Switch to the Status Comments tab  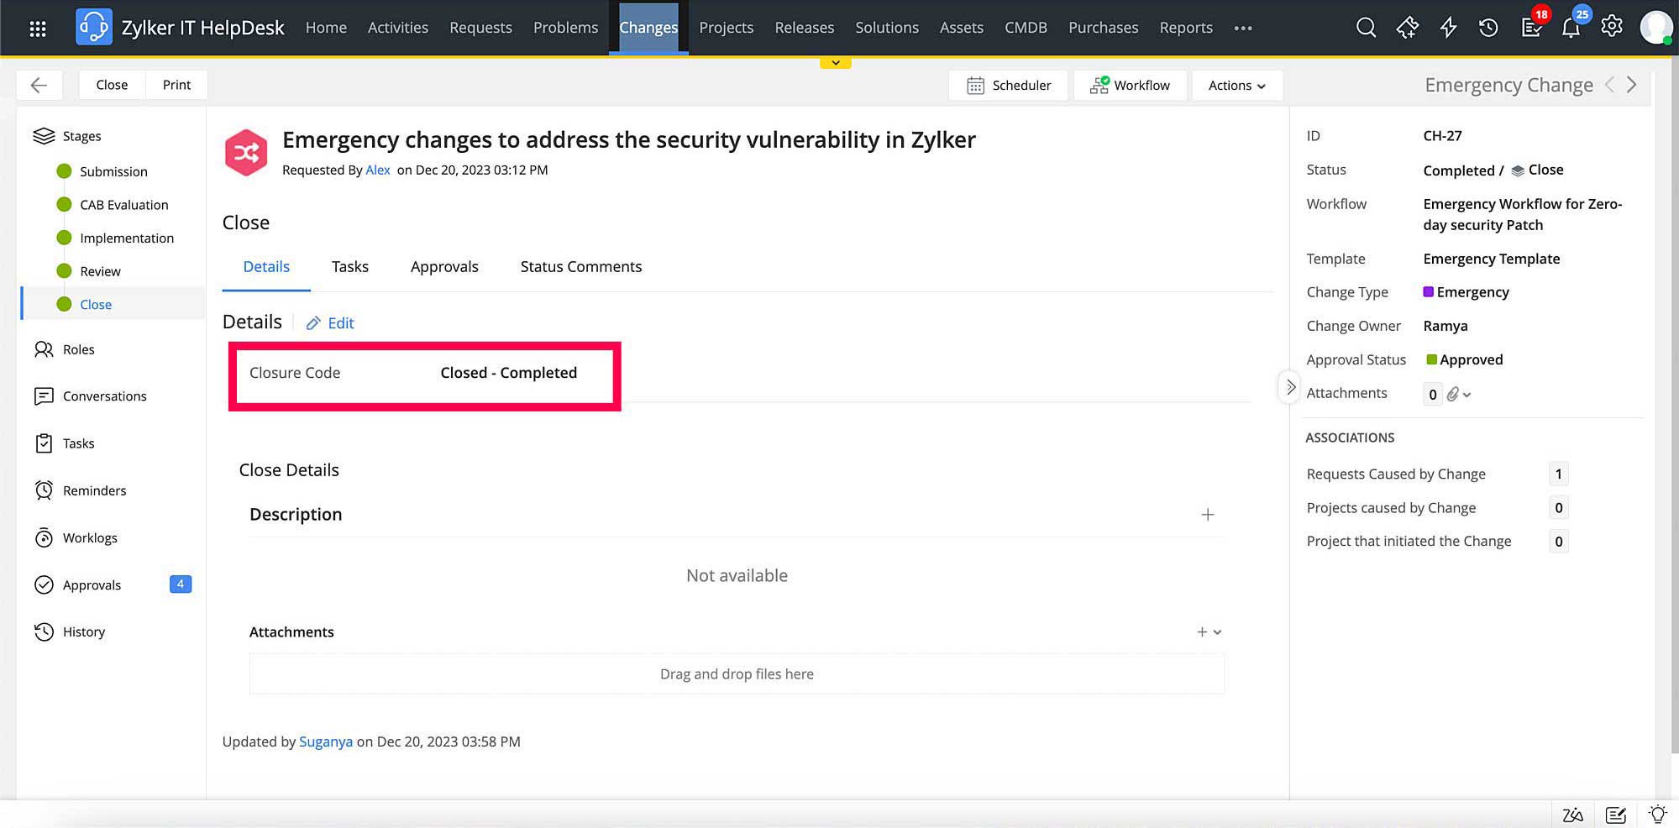pos(580,267)
